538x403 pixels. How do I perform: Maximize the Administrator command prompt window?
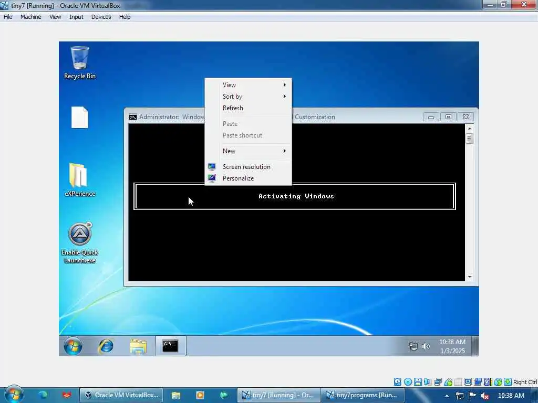(x=448, y=117)
